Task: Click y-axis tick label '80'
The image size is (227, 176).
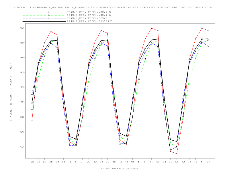Action: point(22,72)
